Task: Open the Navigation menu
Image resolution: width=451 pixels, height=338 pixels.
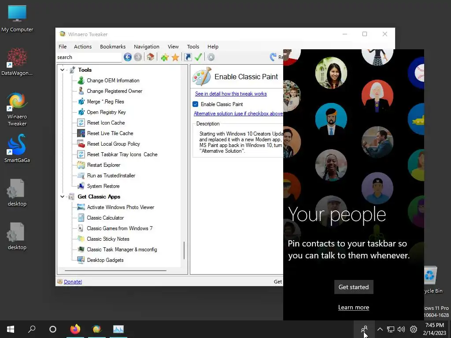Action: click(x=146, y=47)
